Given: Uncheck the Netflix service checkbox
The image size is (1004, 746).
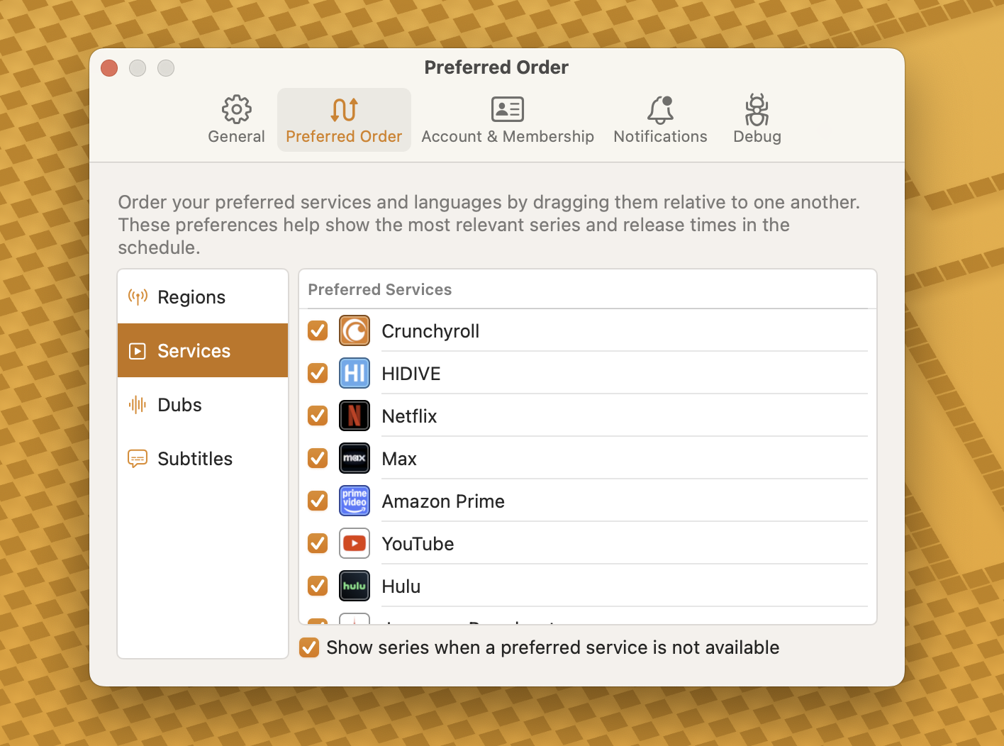Looking at the screenshot, I should click(318, 416).
